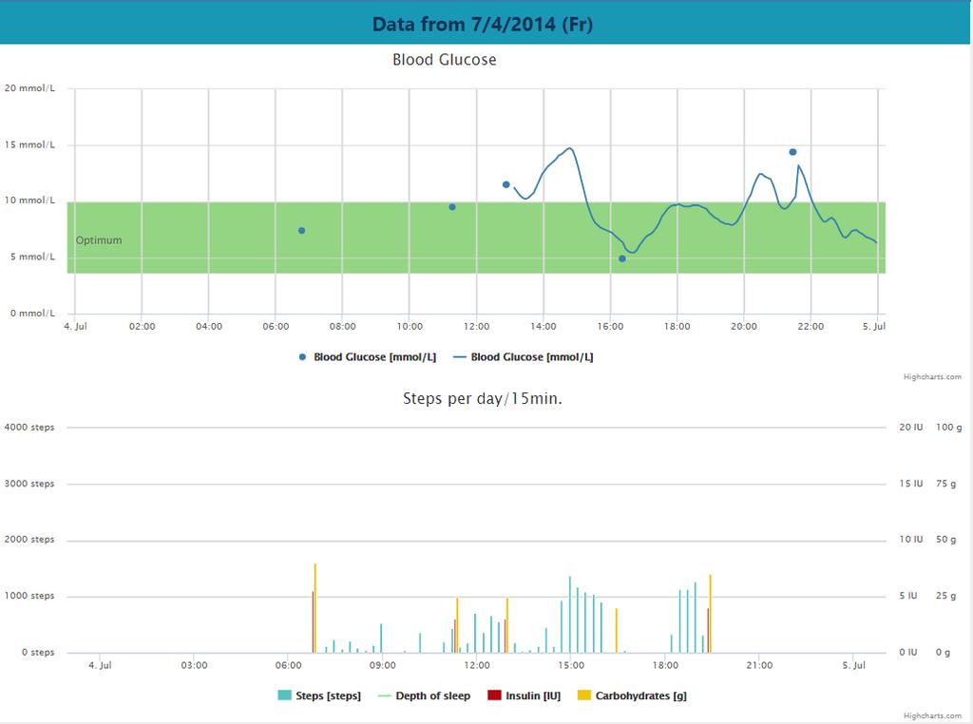Click the '4. Jul' label on steps chart

coord(100,666)
